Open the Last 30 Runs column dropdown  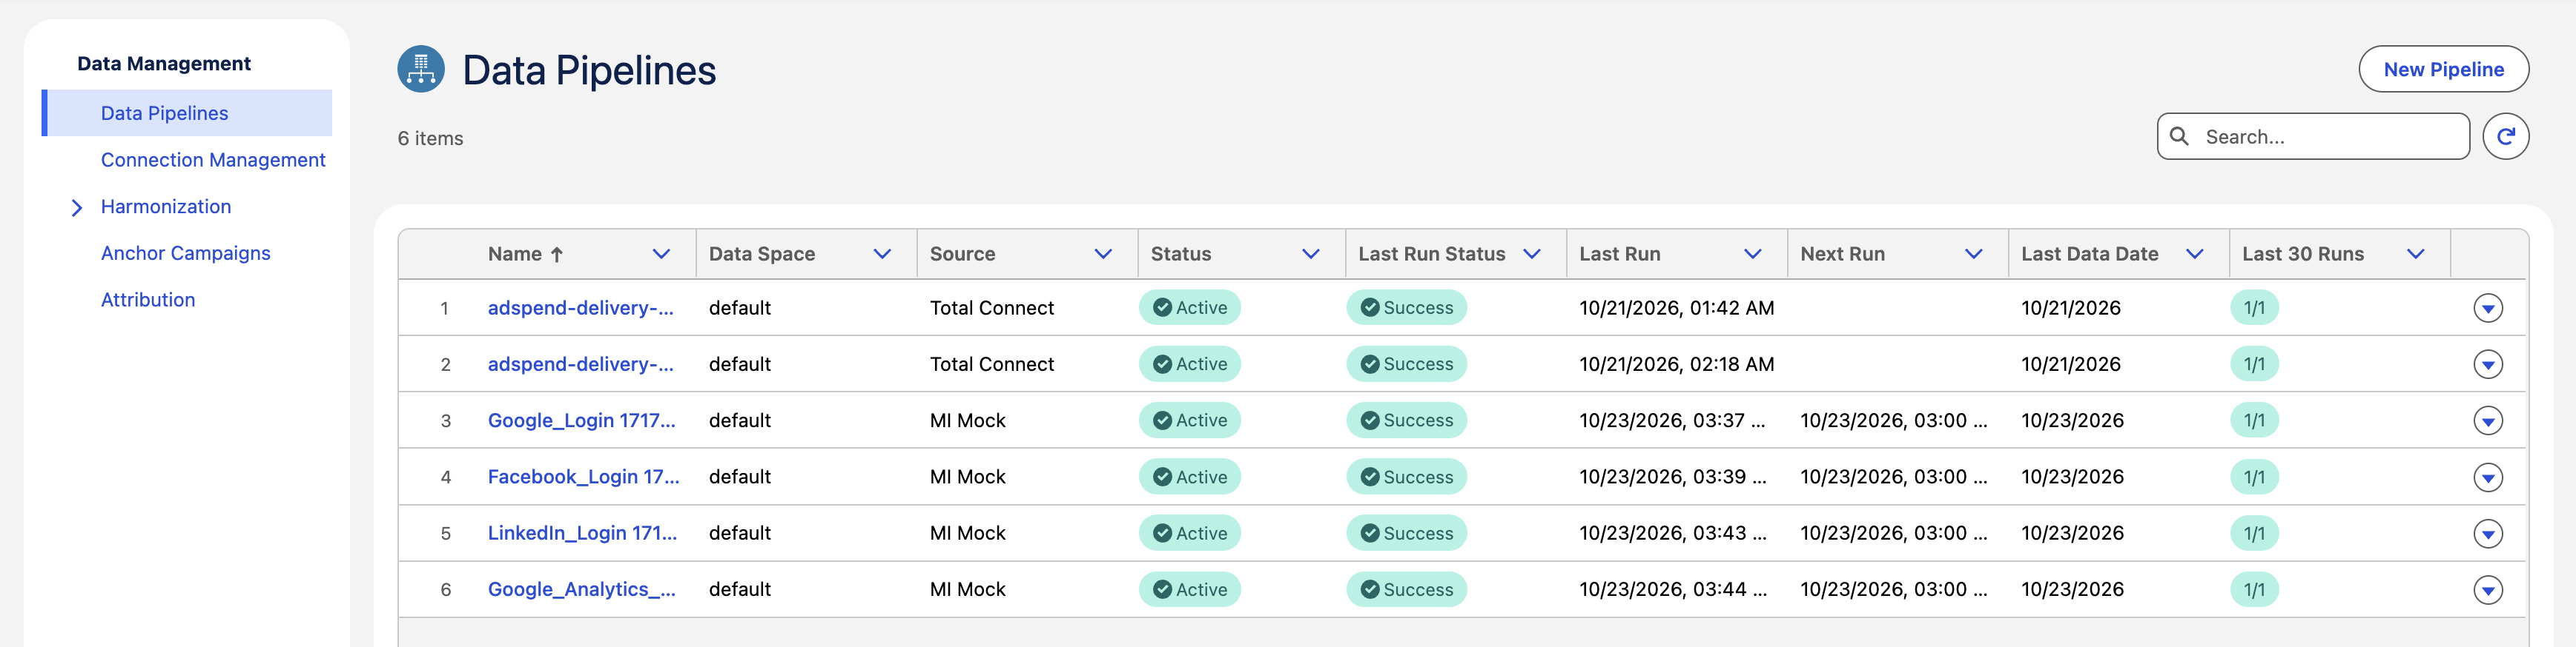(2415, 255)
